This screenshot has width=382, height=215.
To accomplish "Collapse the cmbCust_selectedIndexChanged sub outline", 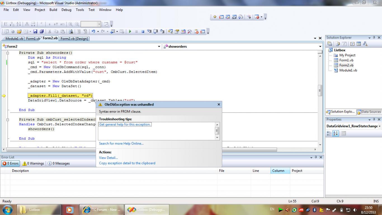I will [8, 120].
